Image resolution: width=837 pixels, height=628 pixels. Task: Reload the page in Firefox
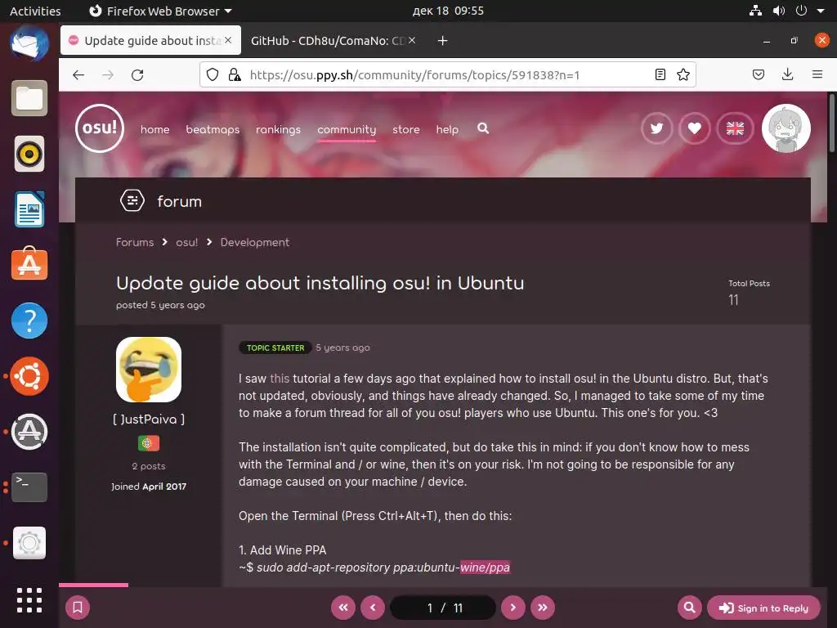[x=137, y=74]
